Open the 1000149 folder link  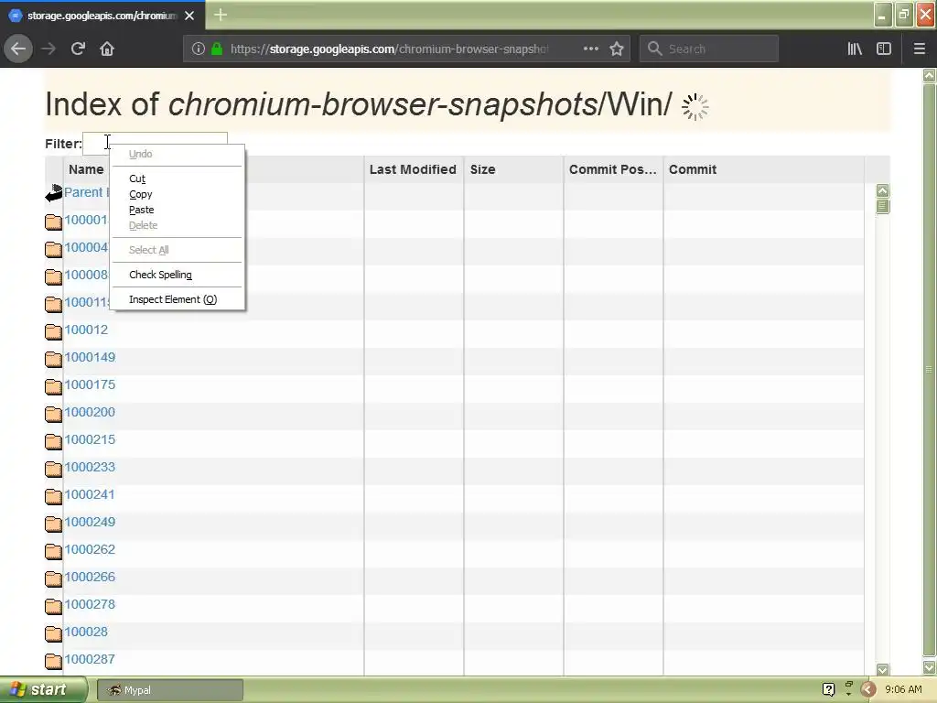(90, 358)
